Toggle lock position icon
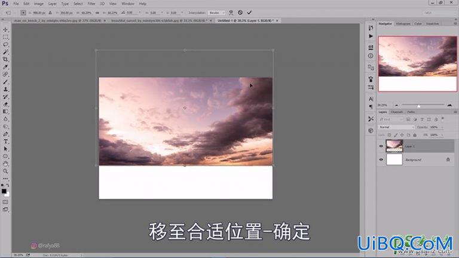The height and width of the screenshot is (258, 459). click(402, 135)
